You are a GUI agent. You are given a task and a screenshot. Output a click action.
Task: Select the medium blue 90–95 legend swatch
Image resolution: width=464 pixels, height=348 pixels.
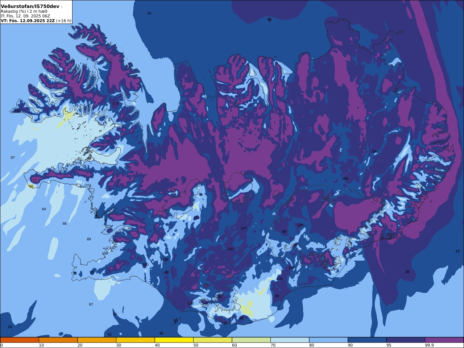point(367,340)
